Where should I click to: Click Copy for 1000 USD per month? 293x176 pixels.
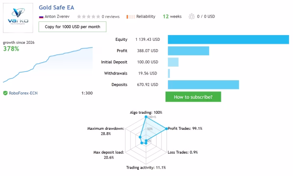click(x=72, y=27)
